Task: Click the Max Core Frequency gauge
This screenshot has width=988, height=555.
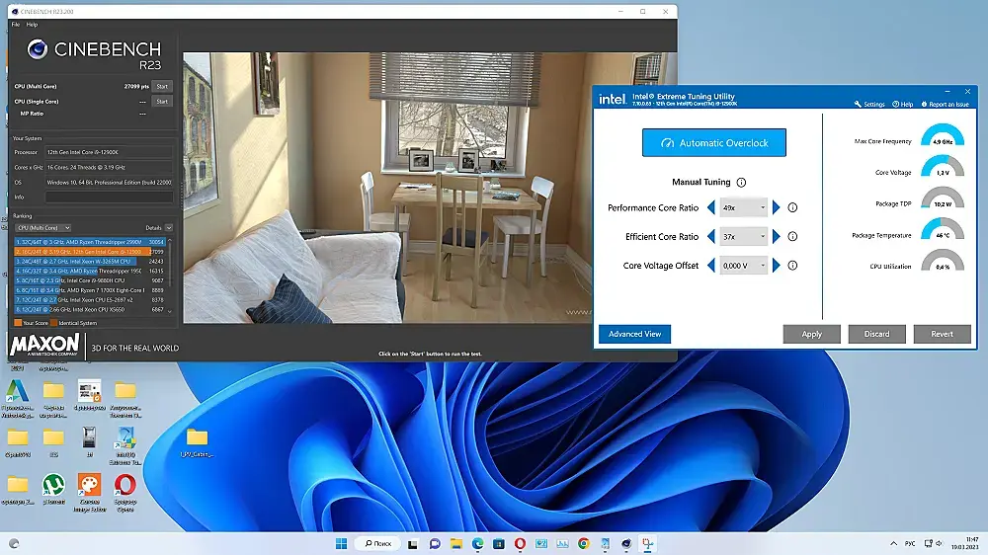Action: pyautogui.click(x=943, y=135)
